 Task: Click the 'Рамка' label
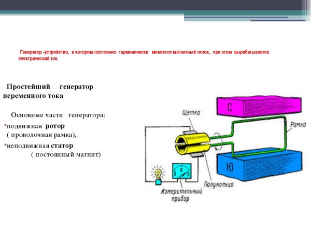point(298,125)
